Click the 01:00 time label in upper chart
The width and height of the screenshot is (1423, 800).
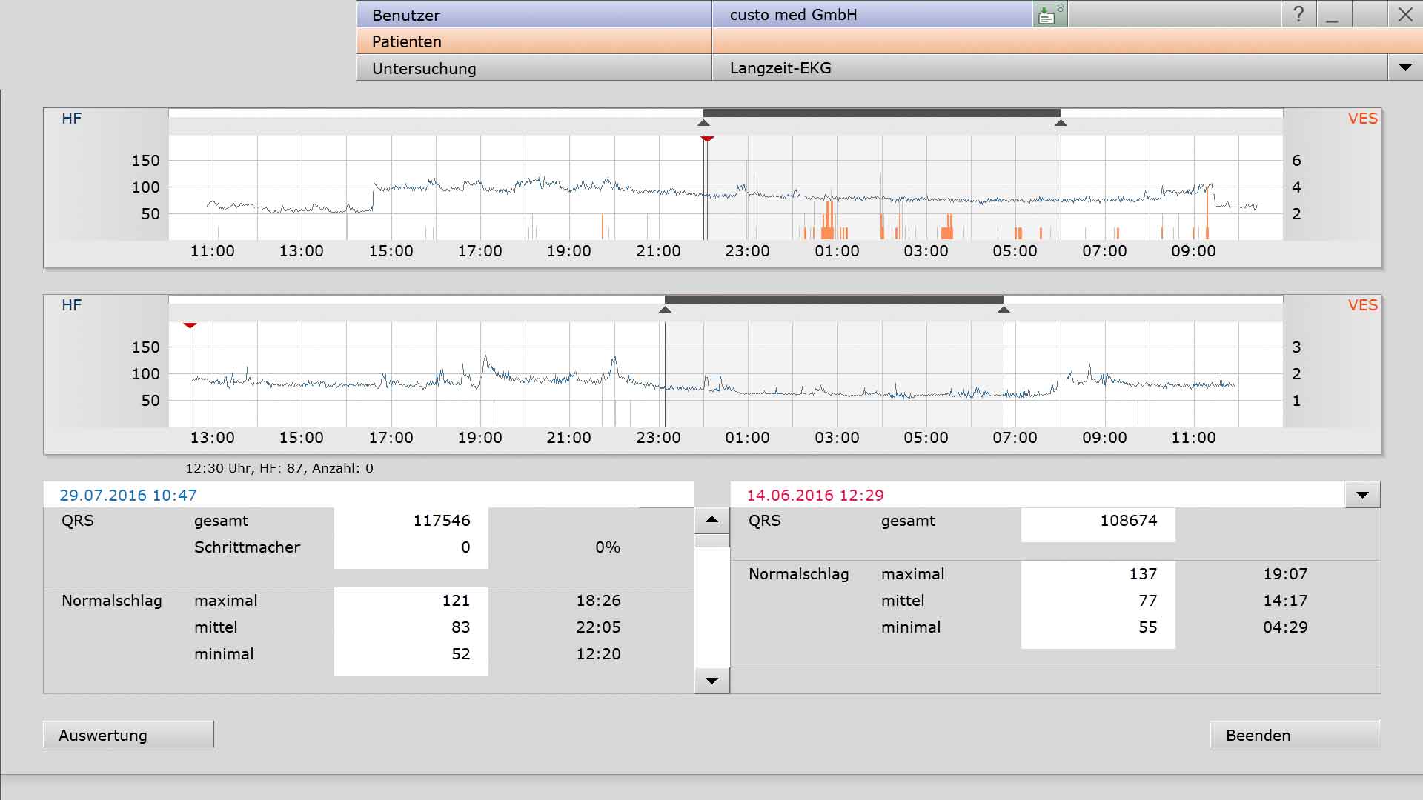[837, 251]
